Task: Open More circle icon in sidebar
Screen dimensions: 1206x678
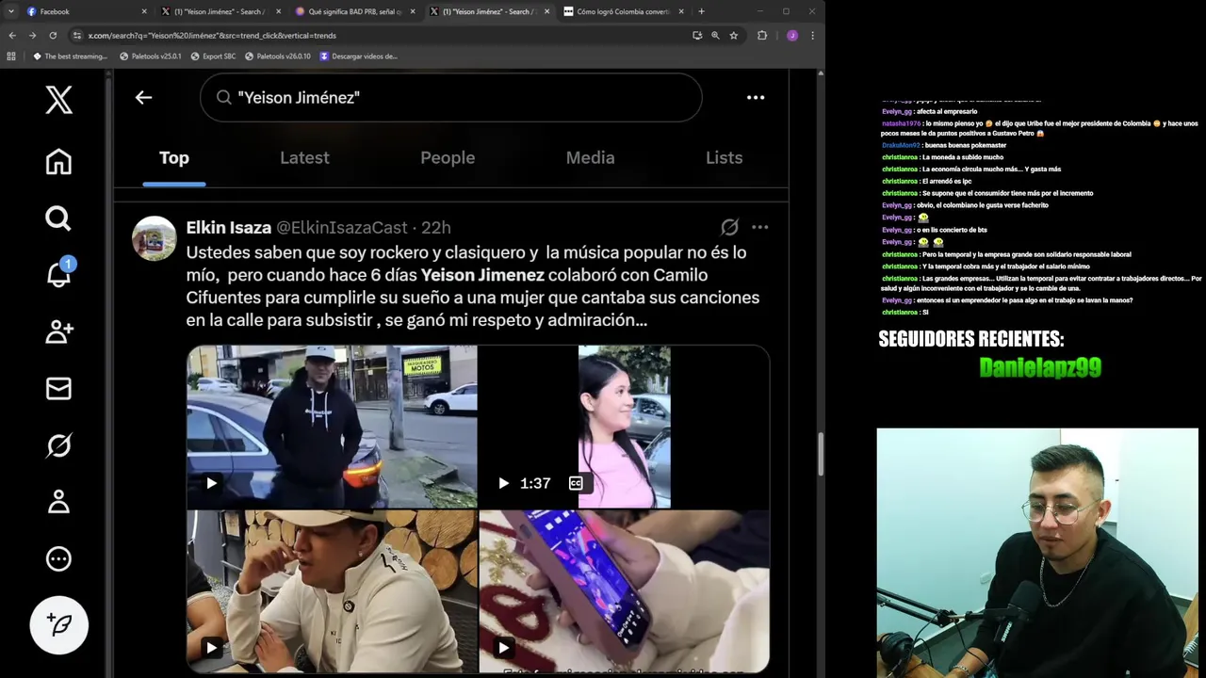Action: click(58, 558)
